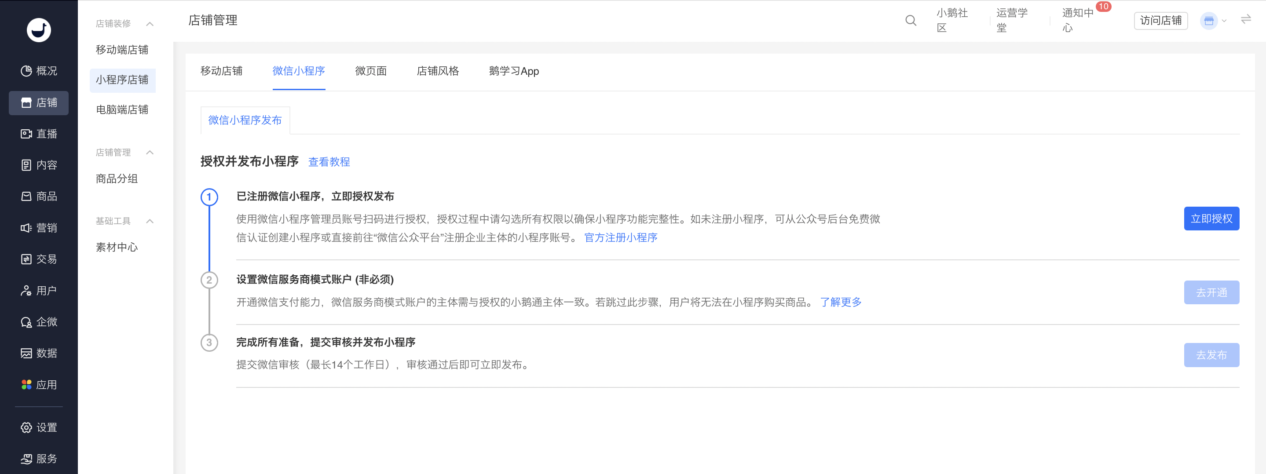This screenshot has height=474, width=1266.
Task: Open the 交易 transactions icon
Action: click(x=26, y=259)
